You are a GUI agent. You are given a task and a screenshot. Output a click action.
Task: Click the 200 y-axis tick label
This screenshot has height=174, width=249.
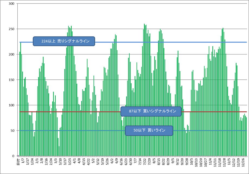[12, 54]
